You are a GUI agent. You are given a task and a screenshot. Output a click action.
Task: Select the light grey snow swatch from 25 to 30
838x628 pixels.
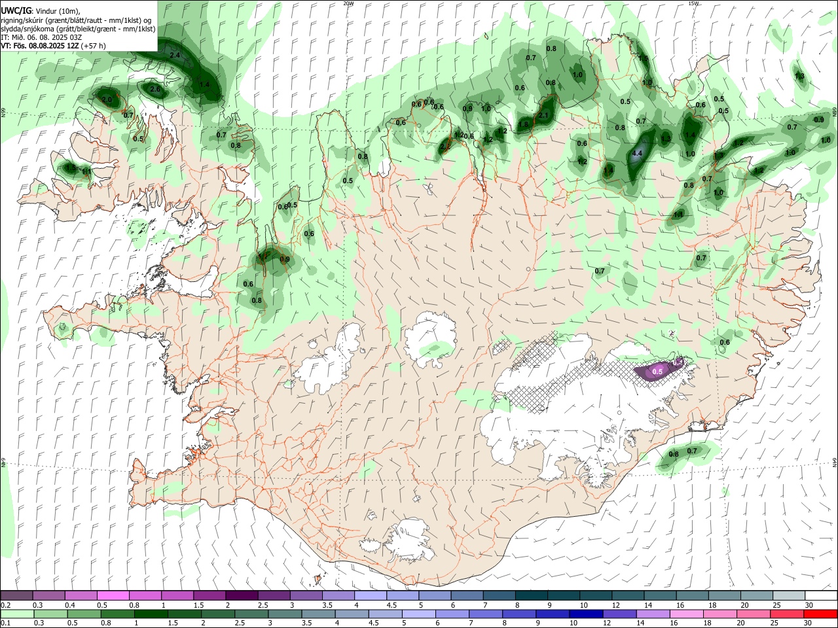(x=789, y=595)
